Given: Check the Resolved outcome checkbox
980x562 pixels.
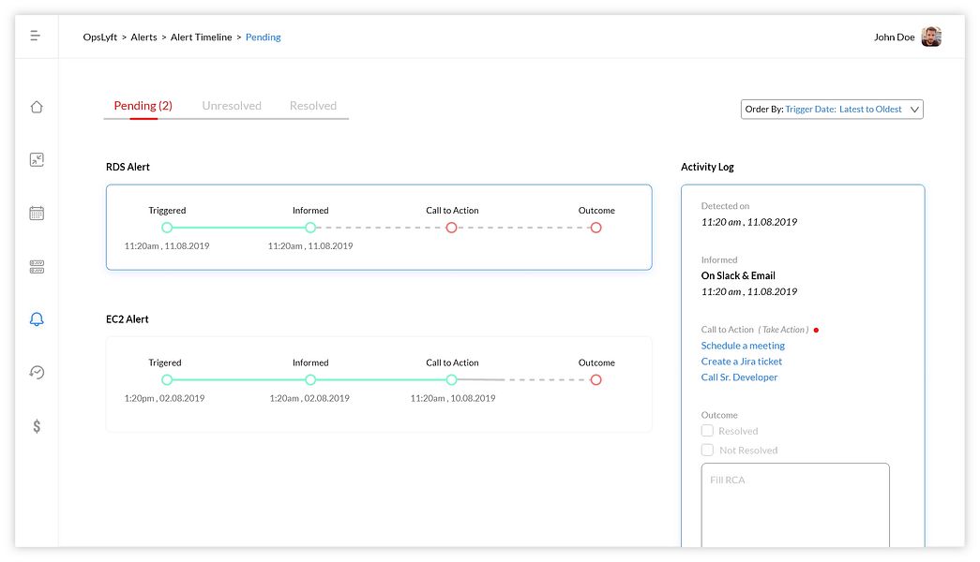Looking at the screenshot, I should (x=708, y=431).
